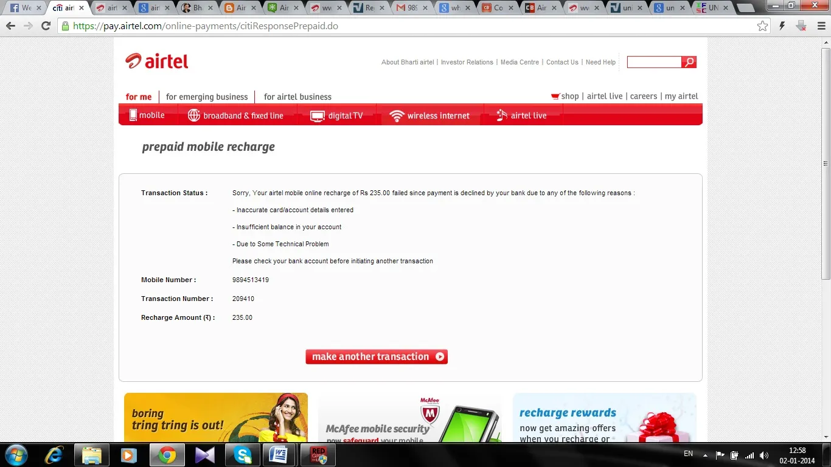
Task: Select mobile number 9894513419 text
Action: [x=251, y=280]
